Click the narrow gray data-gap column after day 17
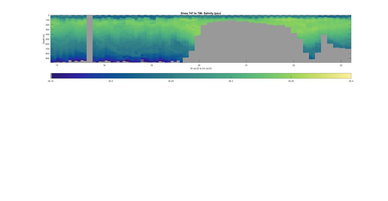Image resolution: width=388 pixels, height=201 pixels. [90, 38]
